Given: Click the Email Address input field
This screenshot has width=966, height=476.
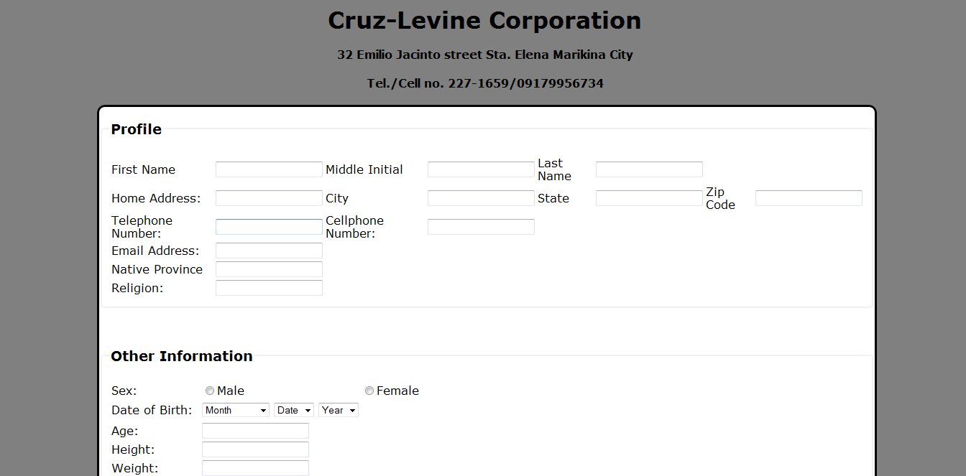Looking at the screenshot, I should coord(269,251).
